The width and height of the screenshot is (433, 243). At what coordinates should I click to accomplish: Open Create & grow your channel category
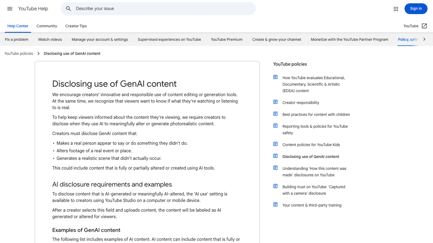tap(276, 40)
